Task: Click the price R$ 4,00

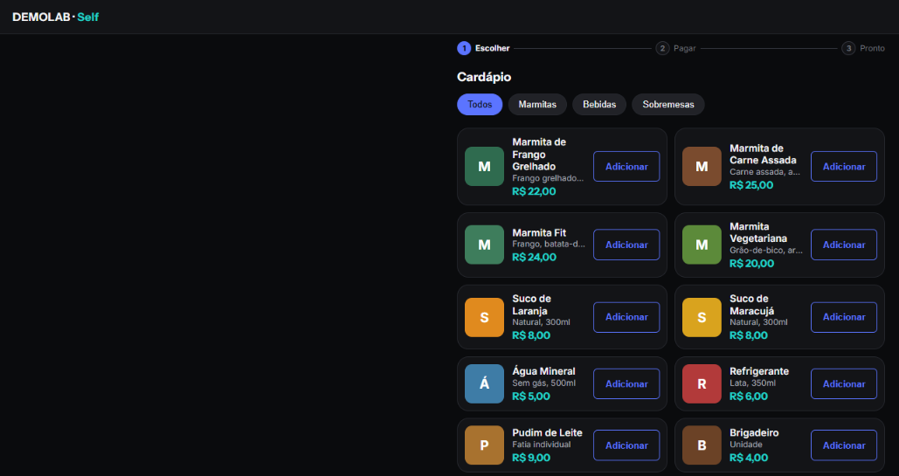Action: coord(749,458)
